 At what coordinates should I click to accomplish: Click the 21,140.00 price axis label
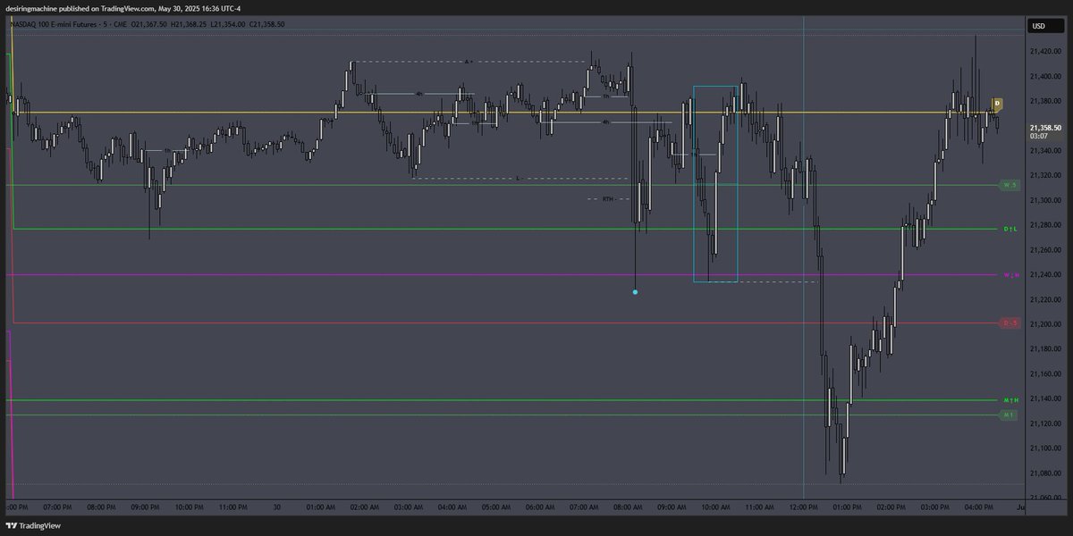click(1046, 399)
